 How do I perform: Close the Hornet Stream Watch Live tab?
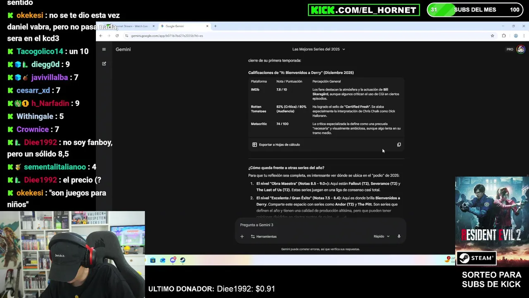pyautogui.click(x=153, y=26)
